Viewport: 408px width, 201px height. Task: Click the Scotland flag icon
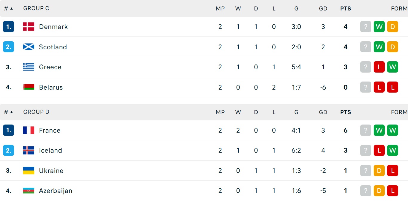[29, 47]
